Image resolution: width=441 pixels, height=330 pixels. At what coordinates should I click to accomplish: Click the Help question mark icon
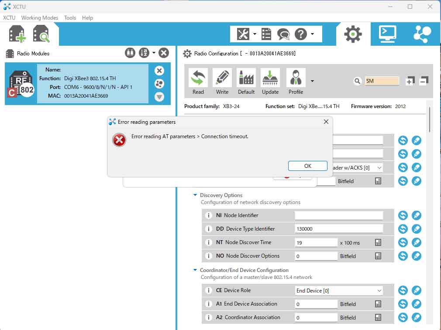(301, 34)
